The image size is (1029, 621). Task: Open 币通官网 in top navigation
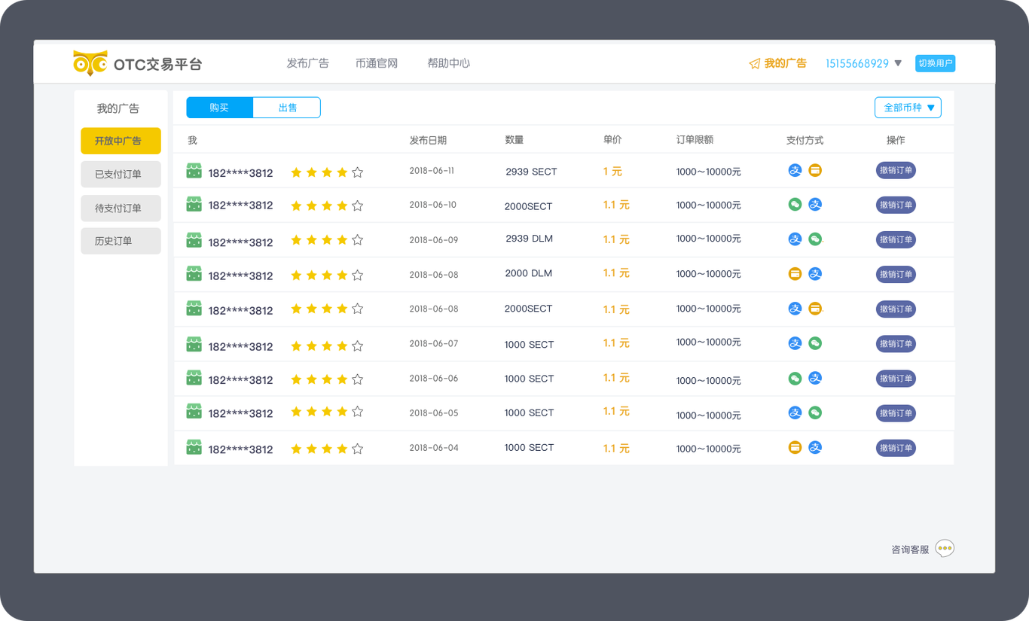pyautogui.click(x=377, y=63)
